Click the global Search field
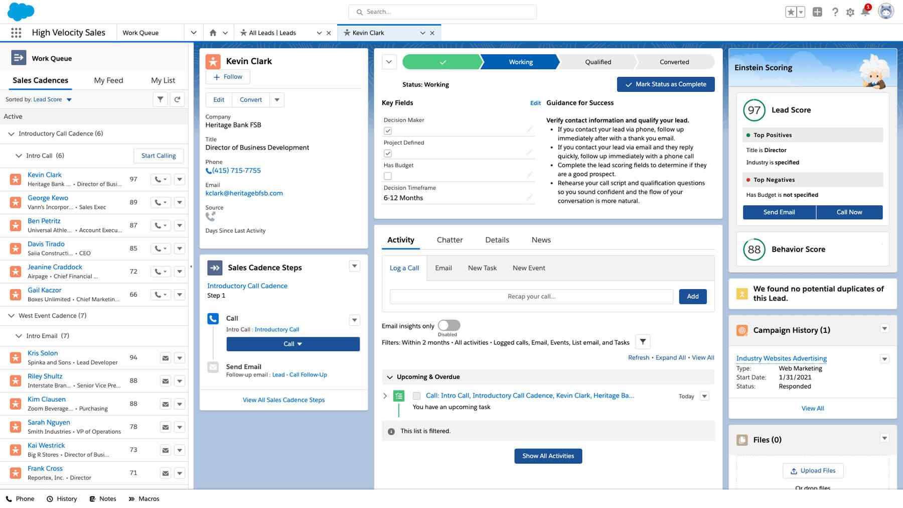 [442, 12]
